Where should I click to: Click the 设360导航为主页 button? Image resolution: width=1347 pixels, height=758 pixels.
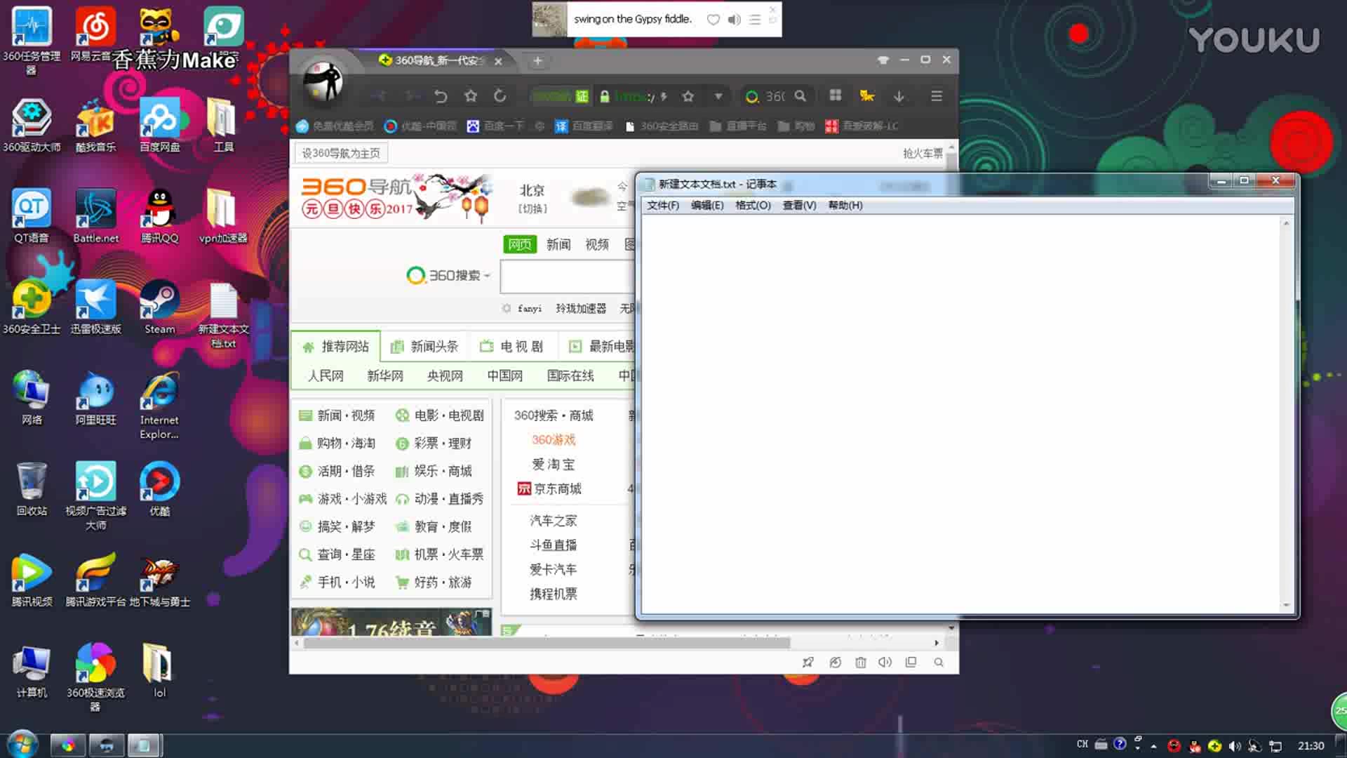pos(341,153)
